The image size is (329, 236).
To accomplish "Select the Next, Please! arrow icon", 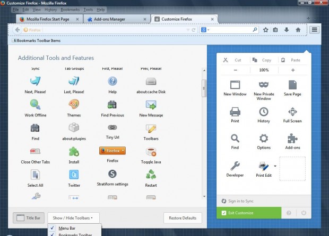I will pos(35,81).
